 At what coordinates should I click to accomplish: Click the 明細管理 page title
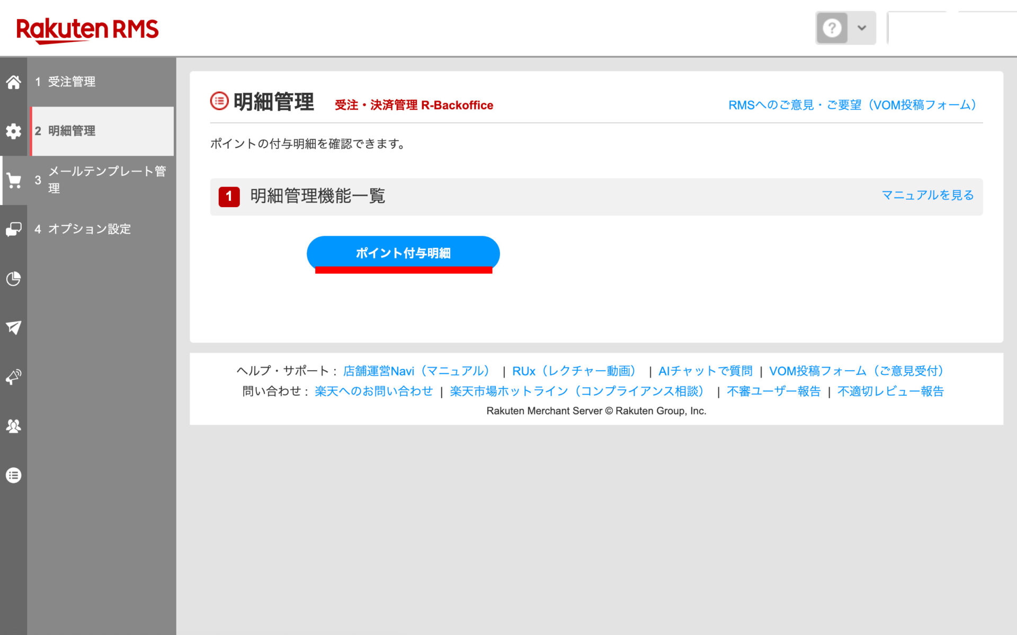point(273,102)
